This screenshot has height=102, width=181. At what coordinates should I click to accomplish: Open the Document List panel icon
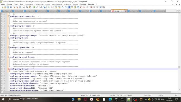click(x=78, y=7)
